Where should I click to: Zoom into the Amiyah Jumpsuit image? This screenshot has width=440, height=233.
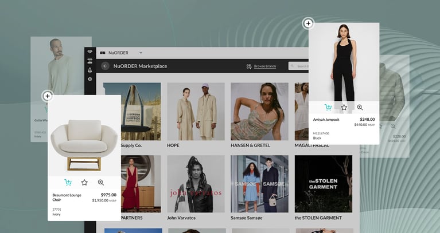pos(360,107)
